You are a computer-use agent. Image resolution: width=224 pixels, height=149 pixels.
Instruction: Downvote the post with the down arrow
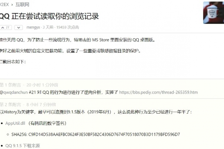19,27
